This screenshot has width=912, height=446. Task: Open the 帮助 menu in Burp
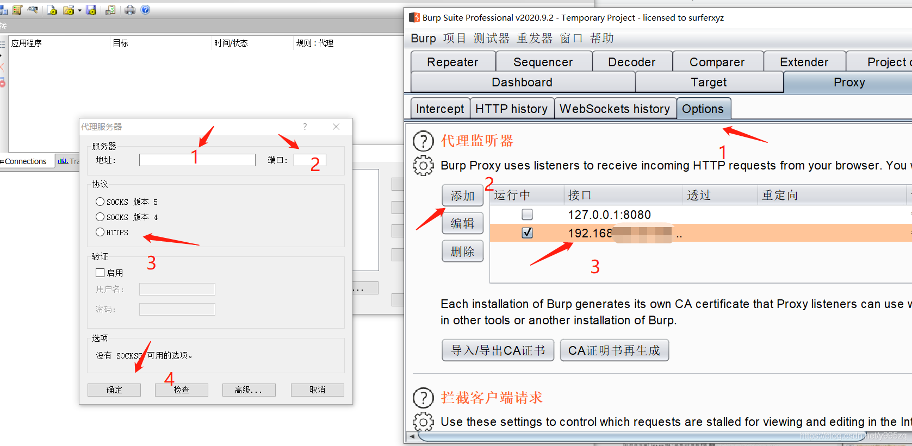point(602,38)
